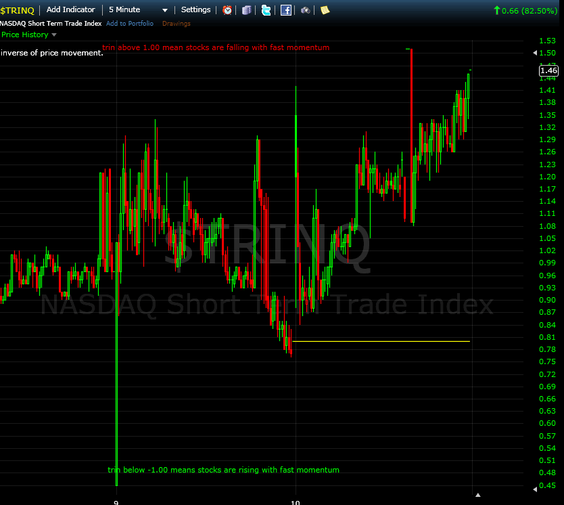This screenshot has height=505, width=564.
Task: Open the yellow sticky note icon
Action: point(325,10)
